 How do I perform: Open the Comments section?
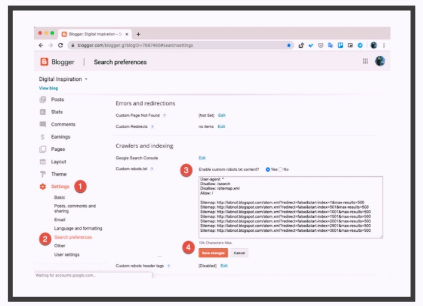tap(63, 124)
